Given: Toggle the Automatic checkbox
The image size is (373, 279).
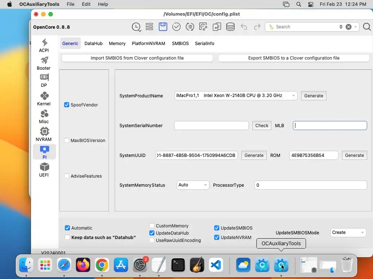Looking at the screenshot, I should (x=67, y=228).
